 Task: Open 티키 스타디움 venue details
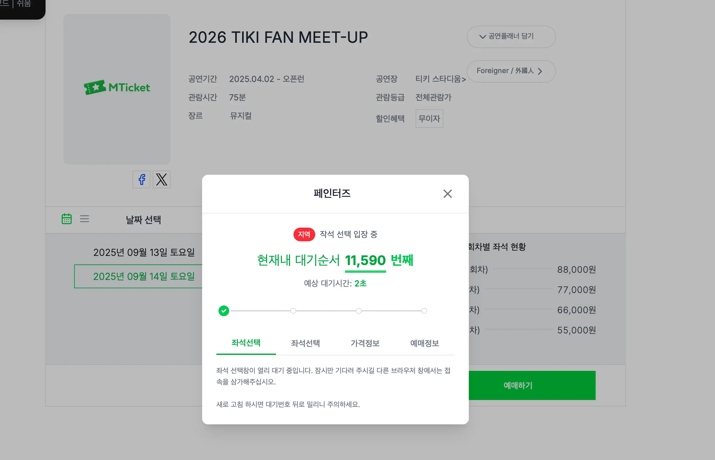click(440, 79)
